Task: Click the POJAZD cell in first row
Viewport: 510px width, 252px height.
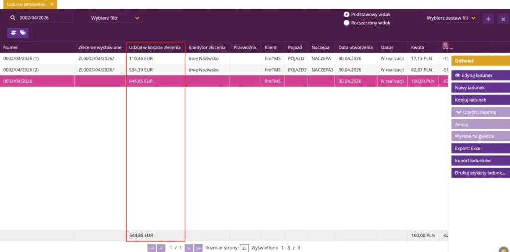Action: 296,59
